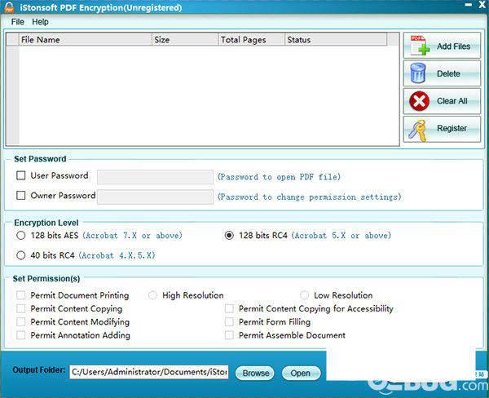The width and height of the screenshot is (489, 398).
Task: Choose Low Resolution printing option
Action: tap(304, 295)
